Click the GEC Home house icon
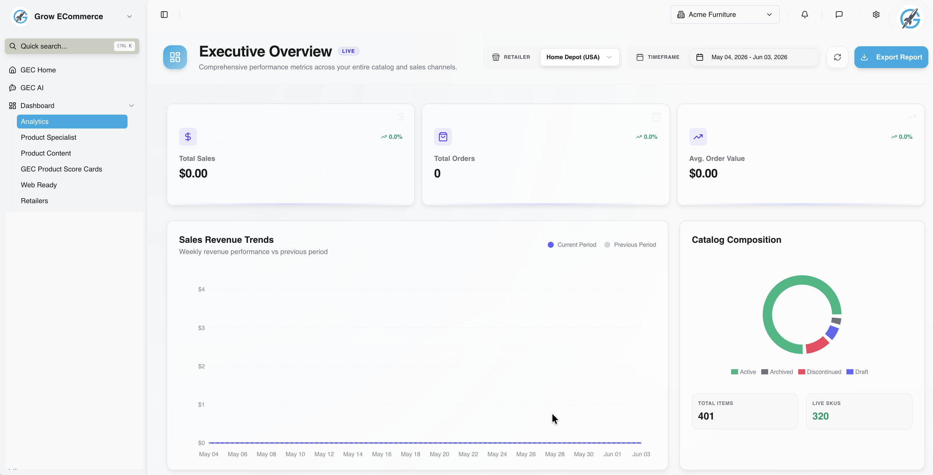Viewport: 933px width, 475px height. coord(13,70)
